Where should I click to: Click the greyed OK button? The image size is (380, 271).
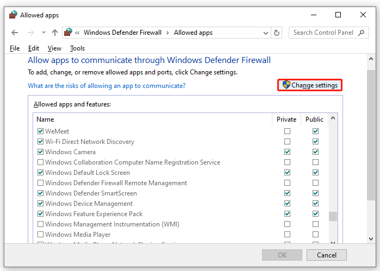(x=282, y=255)
